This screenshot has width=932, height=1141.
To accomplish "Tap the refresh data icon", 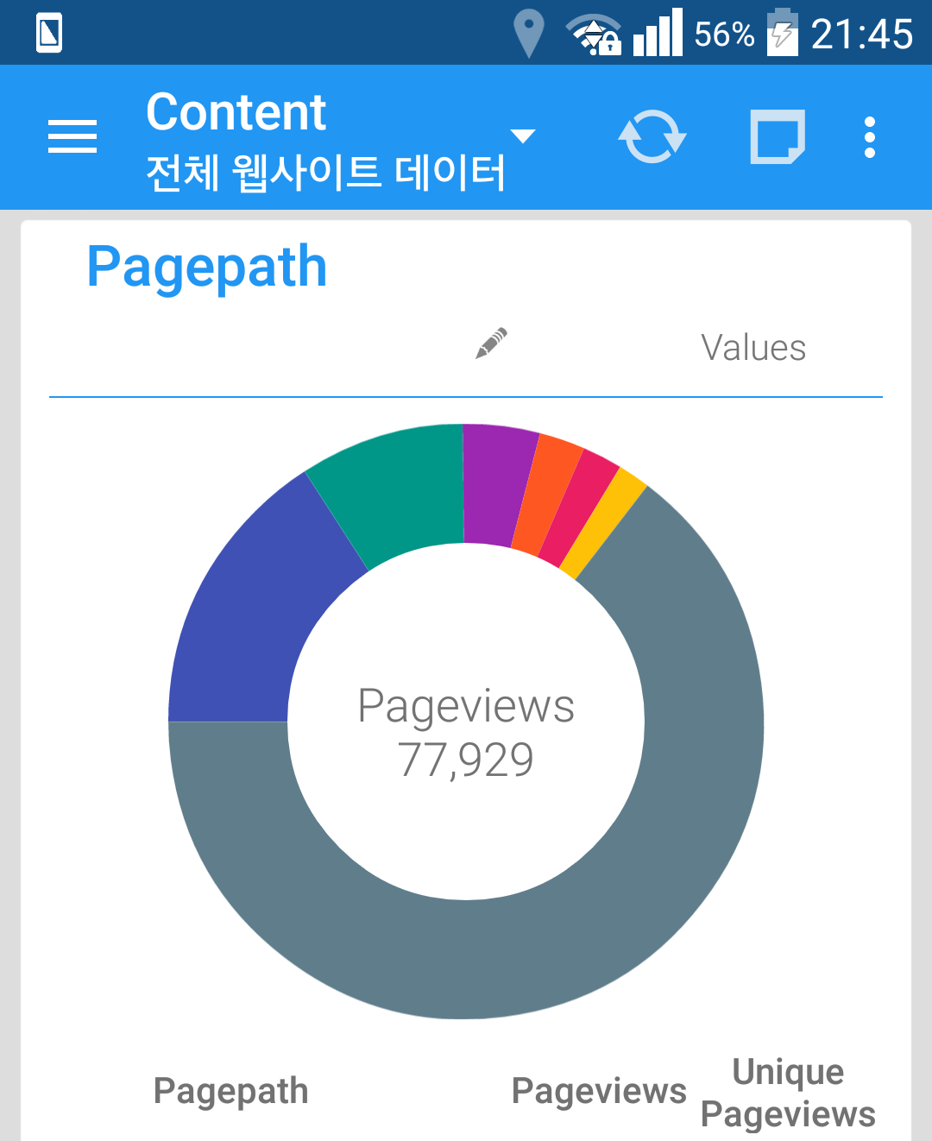I will point(652,136).
